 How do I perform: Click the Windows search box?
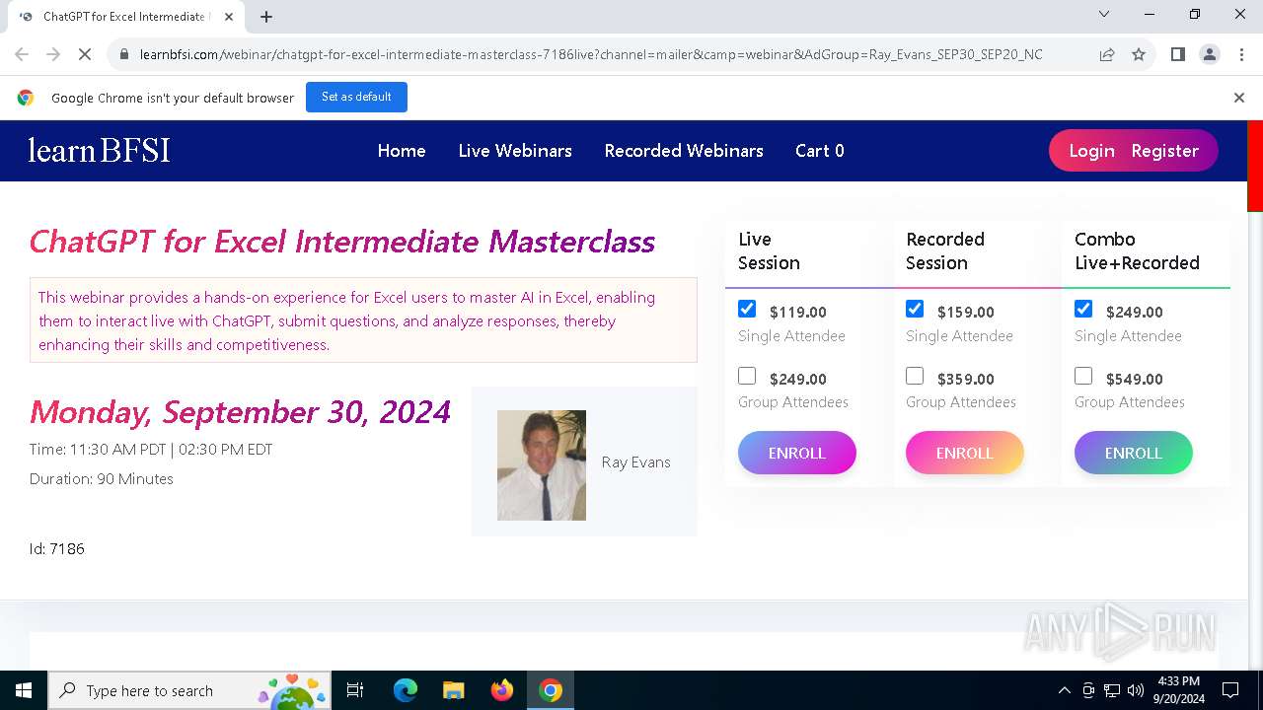point(188,690)
